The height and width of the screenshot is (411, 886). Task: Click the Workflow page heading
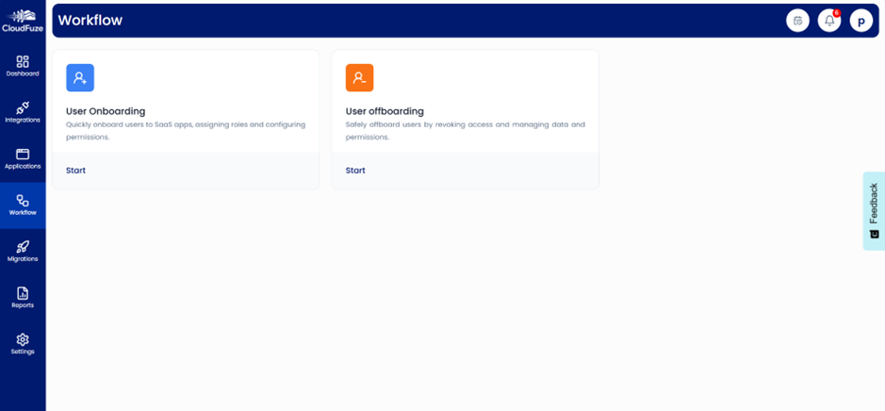point(90,21)
